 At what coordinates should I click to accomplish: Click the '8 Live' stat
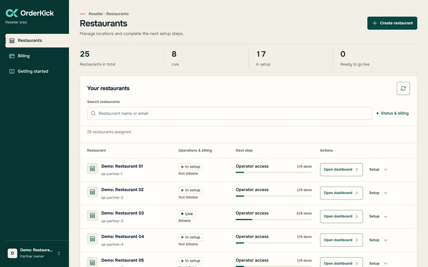[x=175, y=58]
